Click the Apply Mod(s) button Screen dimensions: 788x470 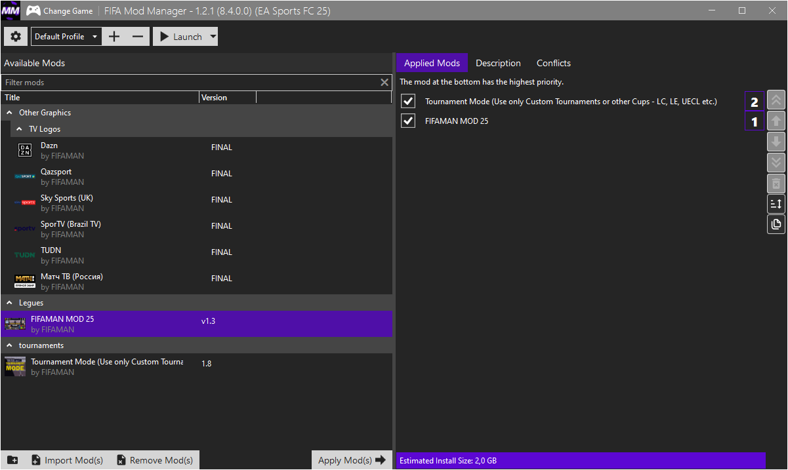(x=352, y=460)
